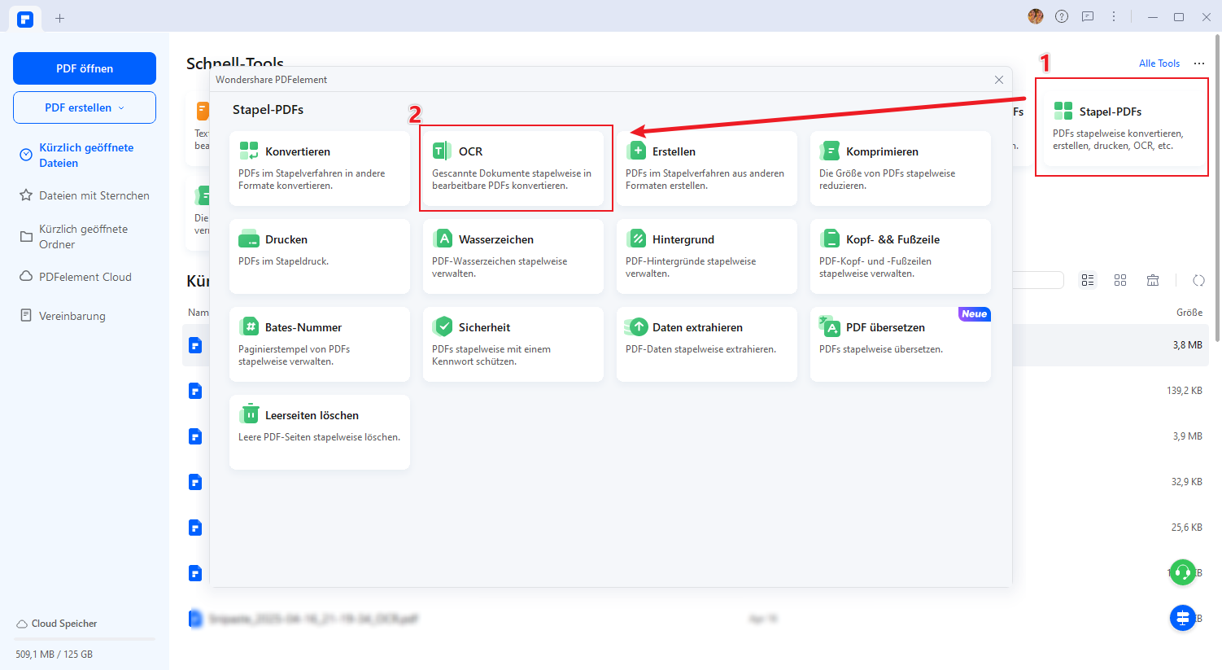The height and width of the screenshot is (670, 1222).
Task: Click the main window vertical scrollbar
Action: [x=1217, y=187]
